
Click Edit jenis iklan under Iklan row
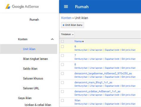tap(129, 104)
